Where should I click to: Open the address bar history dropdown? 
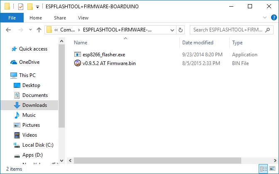click(172, 30)
